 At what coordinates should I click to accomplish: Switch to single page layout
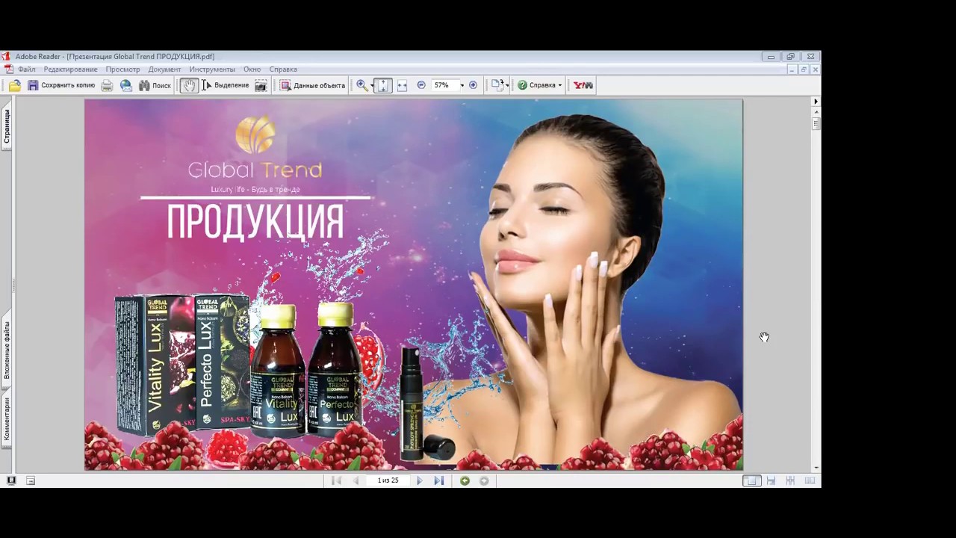[751, 480]
